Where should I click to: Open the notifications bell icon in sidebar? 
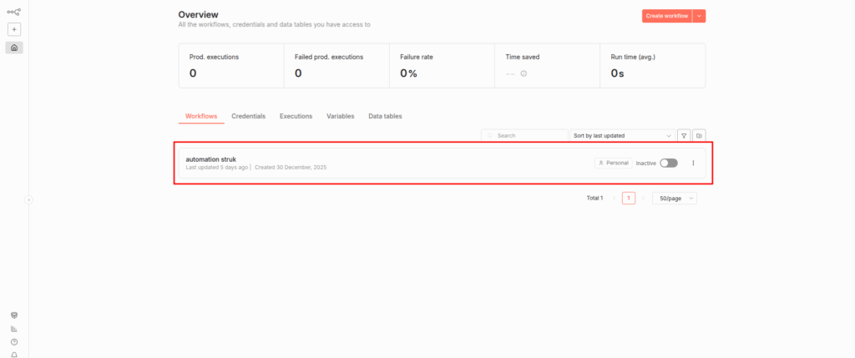[14, 355]
